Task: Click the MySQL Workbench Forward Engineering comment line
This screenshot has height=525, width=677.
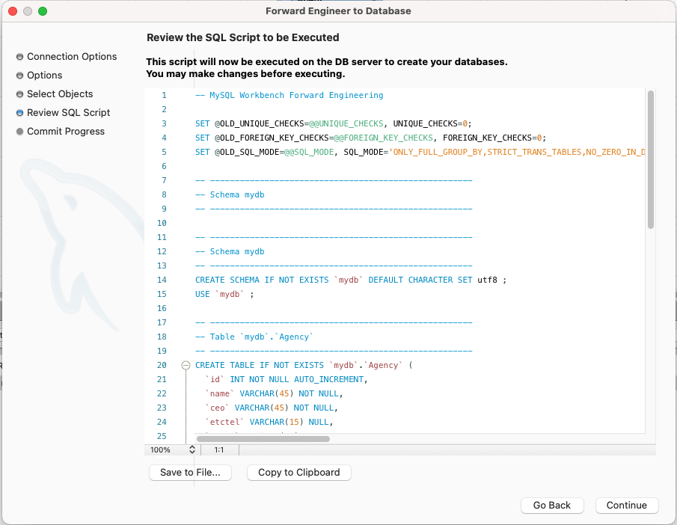Action: point(290,95)
